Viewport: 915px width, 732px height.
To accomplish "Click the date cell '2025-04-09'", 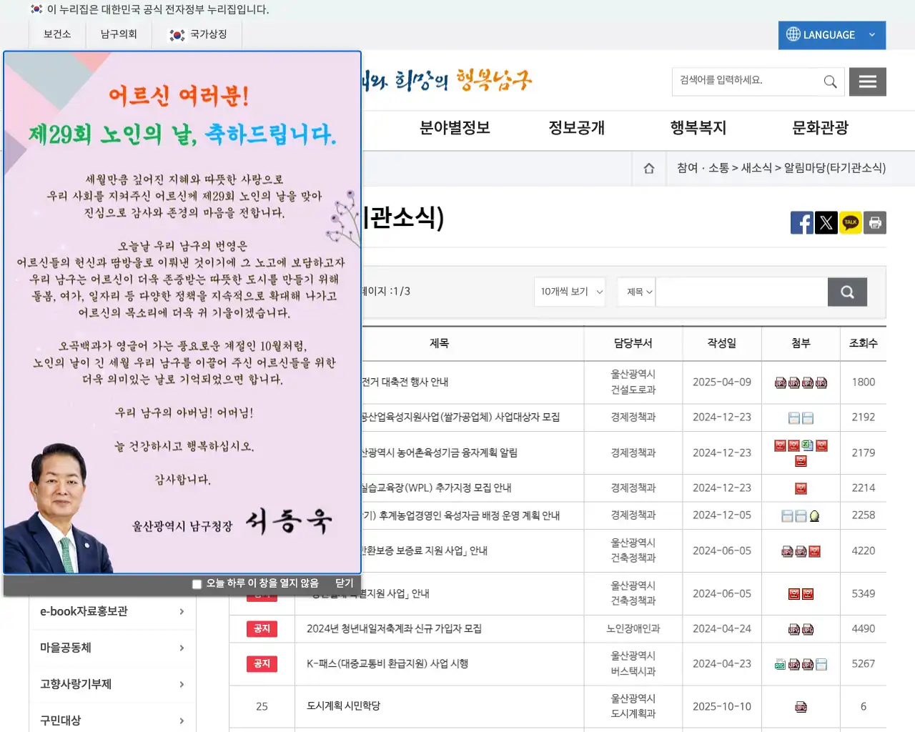I will (x=722, y=382).
